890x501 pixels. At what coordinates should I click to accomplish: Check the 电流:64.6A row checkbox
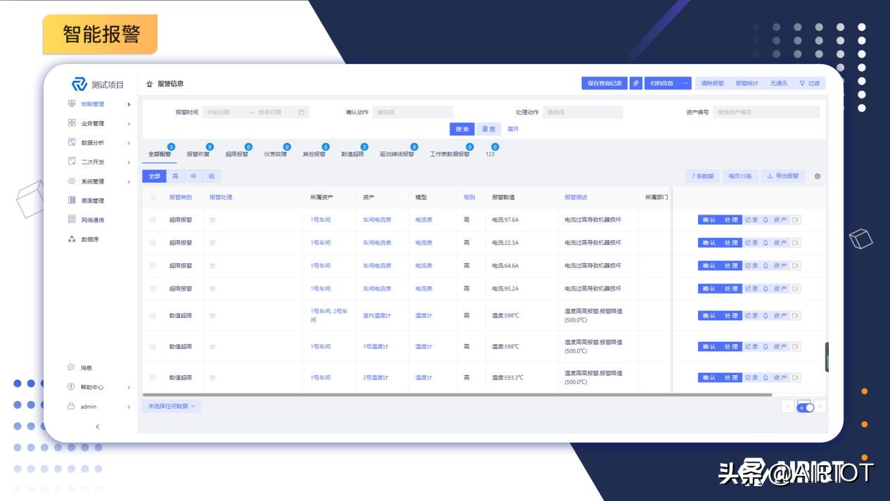[153, 266]
